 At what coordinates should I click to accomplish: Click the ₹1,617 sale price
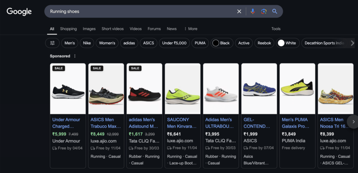136,134
